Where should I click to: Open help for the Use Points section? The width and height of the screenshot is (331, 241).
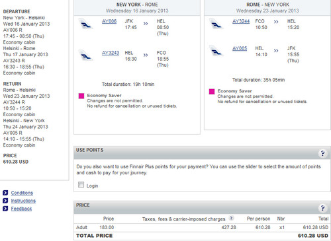(x=322, y=153)
